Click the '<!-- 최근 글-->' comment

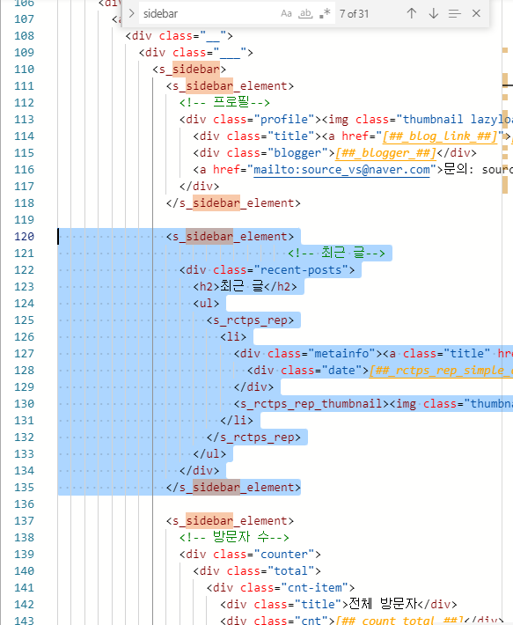[x=336, y=254]
